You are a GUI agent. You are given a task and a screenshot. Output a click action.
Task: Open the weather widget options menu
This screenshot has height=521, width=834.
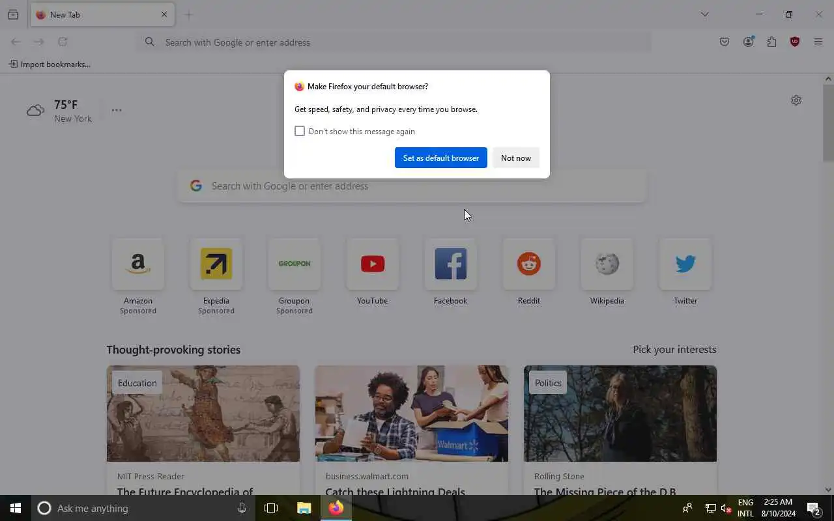click(117, 110)
